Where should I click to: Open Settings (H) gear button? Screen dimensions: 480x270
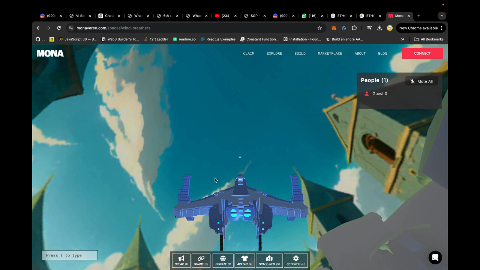pos(296,261)
